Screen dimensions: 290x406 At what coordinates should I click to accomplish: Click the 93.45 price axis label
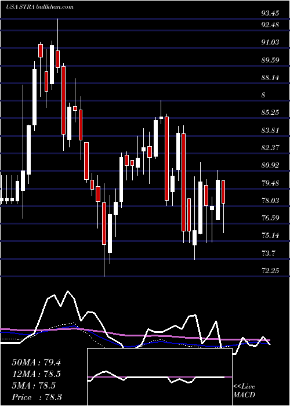pos(270,13)
